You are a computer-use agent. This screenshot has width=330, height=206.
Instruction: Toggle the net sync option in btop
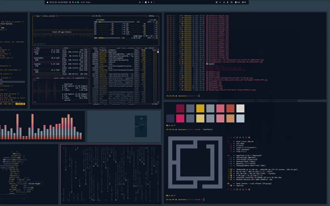click(56, 78)
